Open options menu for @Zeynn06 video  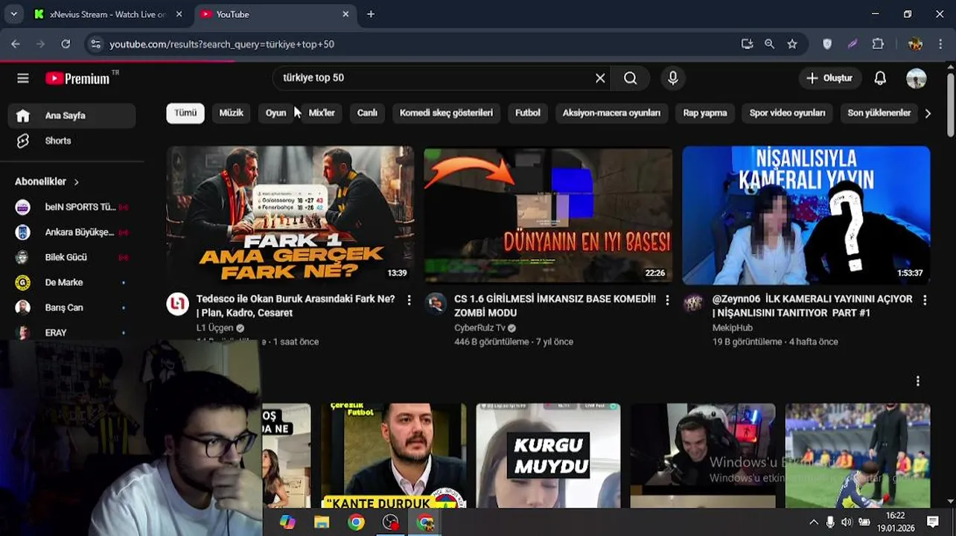coord(925,300)
